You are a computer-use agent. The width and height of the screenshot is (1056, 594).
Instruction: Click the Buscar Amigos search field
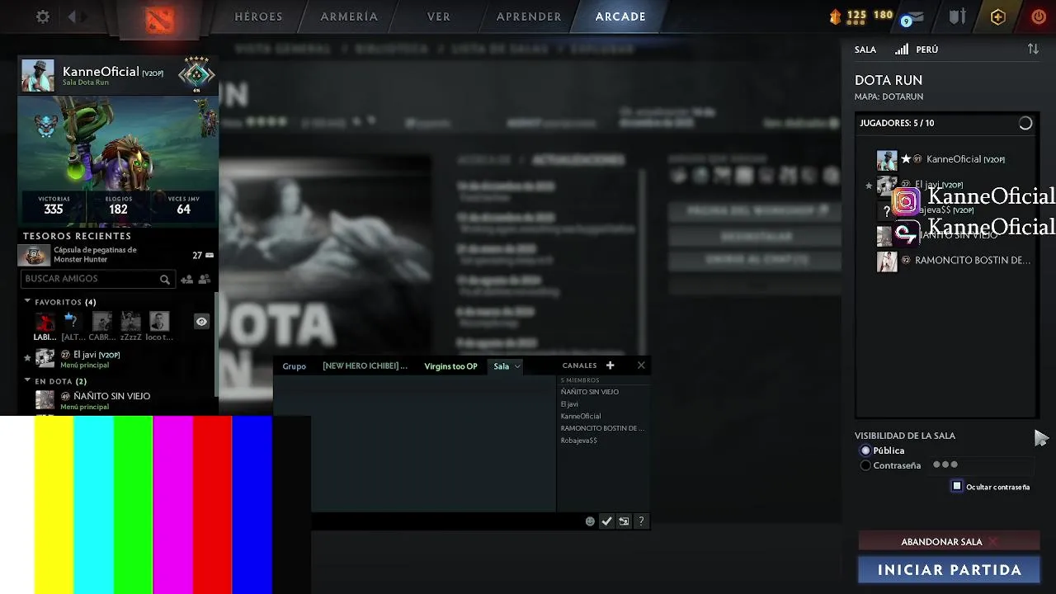pos(97,280)
